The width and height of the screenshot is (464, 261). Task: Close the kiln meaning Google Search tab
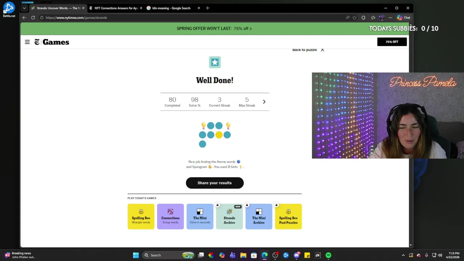[x=199, y=8]
